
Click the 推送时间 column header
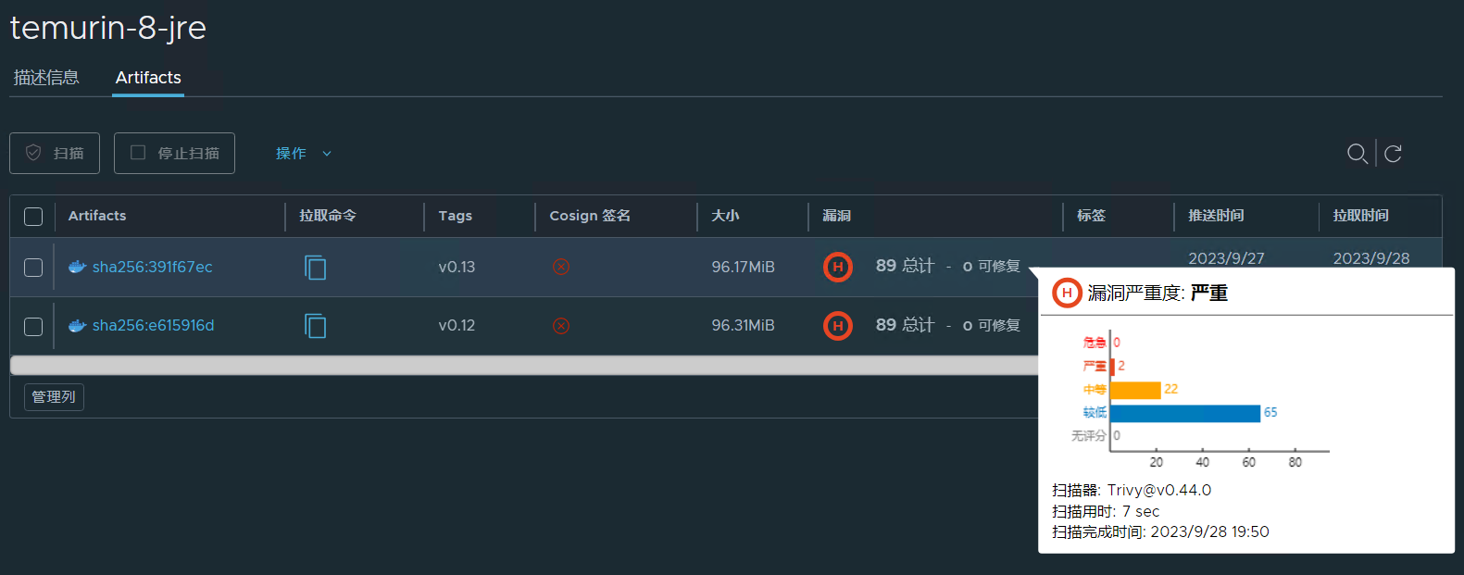pos(1216,216)
